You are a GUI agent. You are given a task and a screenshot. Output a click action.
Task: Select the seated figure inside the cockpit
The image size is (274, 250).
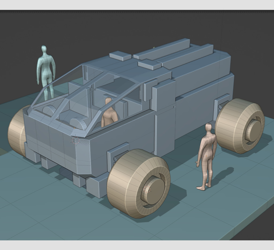click(x=109, y=113)
